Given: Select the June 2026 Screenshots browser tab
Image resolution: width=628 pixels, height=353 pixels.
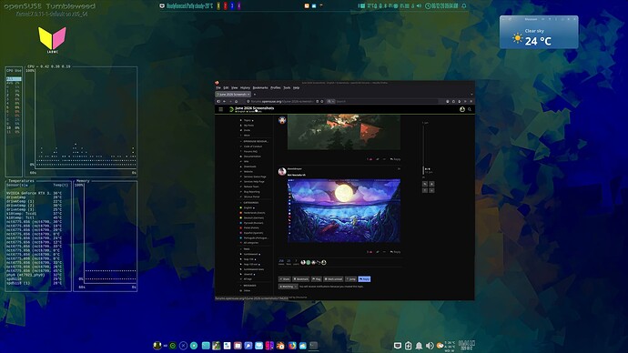Looking at the screenshot, I should [233, 95].
